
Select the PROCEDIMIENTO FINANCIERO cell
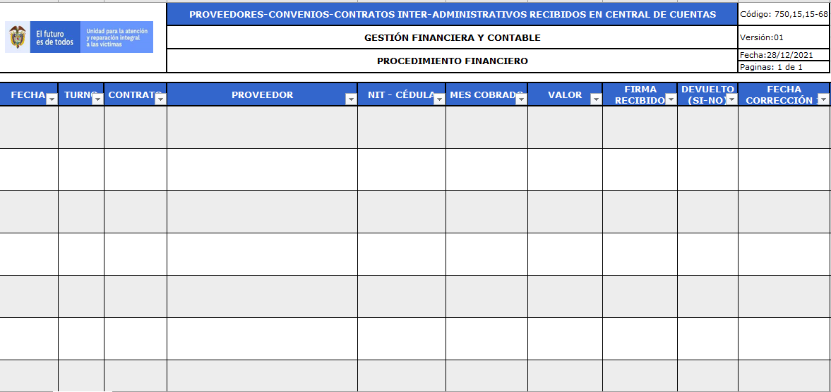coord(452,61)
